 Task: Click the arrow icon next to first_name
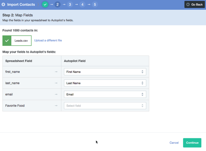pos(56,72)
